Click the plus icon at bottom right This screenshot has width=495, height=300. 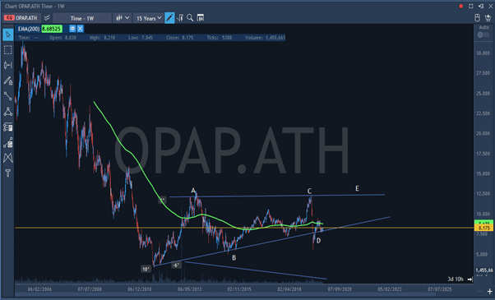pyautogui.click(x=489, y=292)
